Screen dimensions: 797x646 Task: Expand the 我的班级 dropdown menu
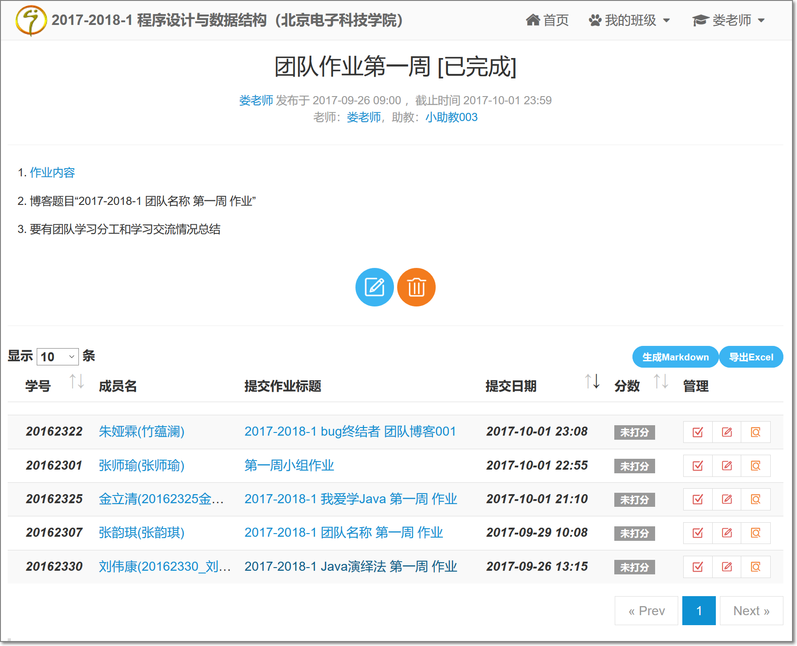pos(629,20)
